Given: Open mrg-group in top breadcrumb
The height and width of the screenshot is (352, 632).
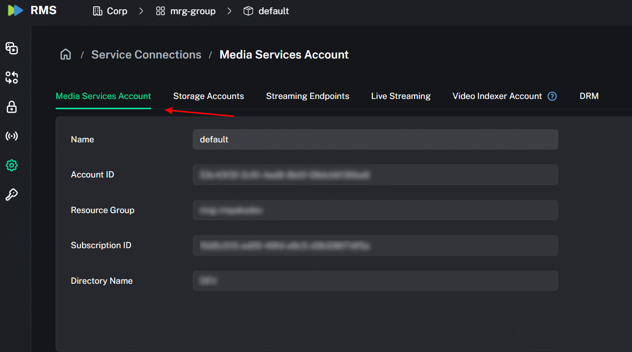Looking at the screenshot, I should tap(193, 11).
